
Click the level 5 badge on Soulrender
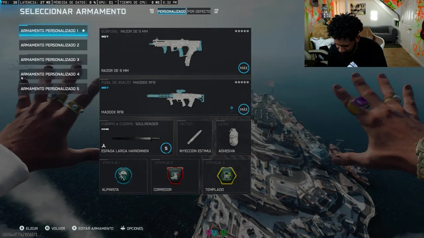point(166,148)
